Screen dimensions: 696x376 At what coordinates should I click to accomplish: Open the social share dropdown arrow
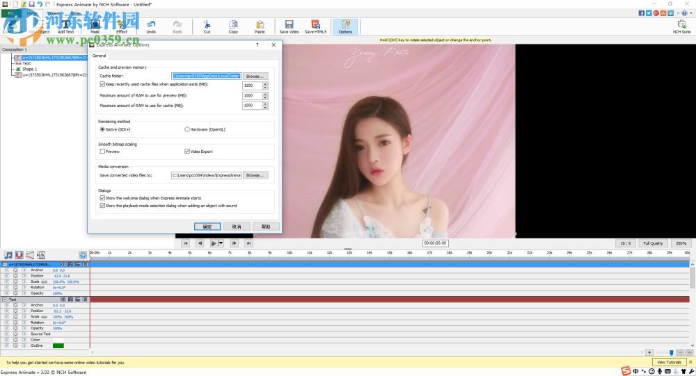(x=678, y=13)
